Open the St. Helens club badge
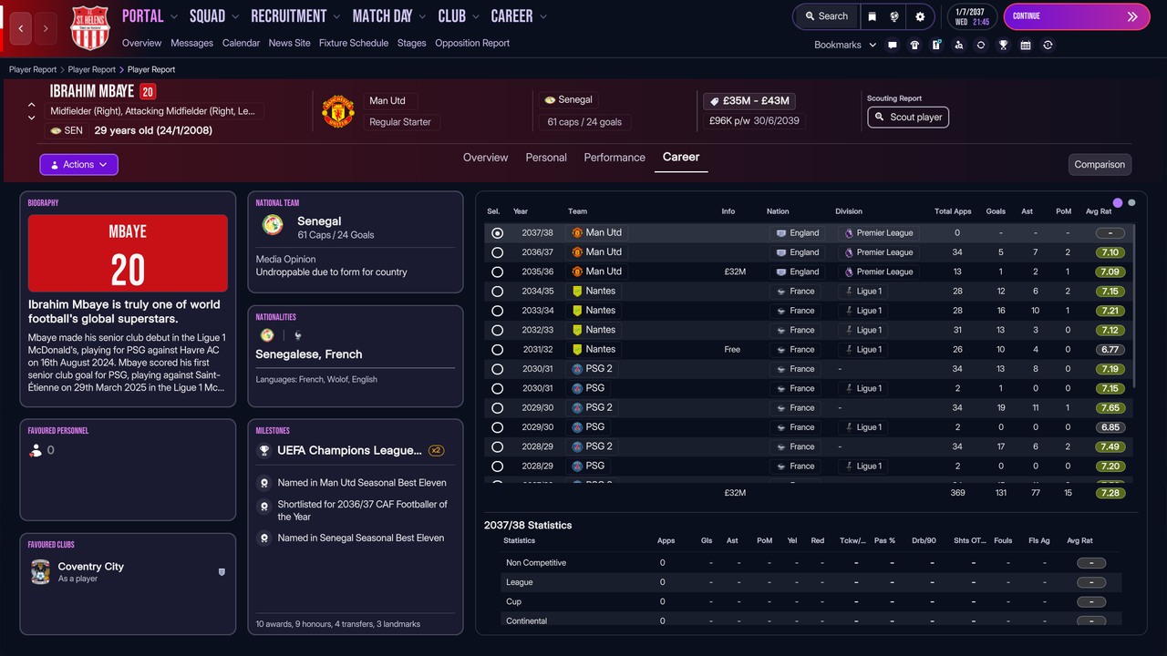This screenshot has height=656, width=1167. click(90, 27)
